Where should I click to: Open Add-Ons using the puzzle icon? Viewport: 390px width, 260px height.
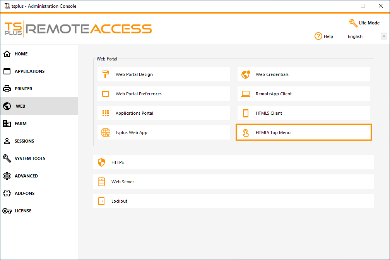7,193
